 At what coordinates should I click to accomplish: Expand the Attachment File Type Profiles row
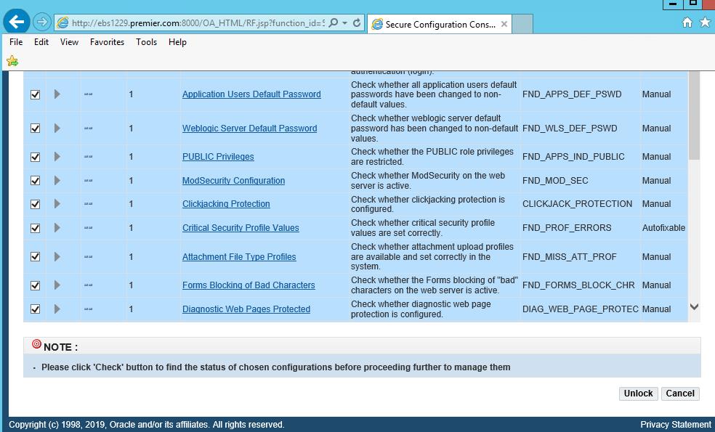tap(57, 257)
